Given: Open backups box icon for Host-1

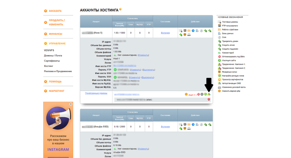Looking at the screenshot, I should (185, 34).
